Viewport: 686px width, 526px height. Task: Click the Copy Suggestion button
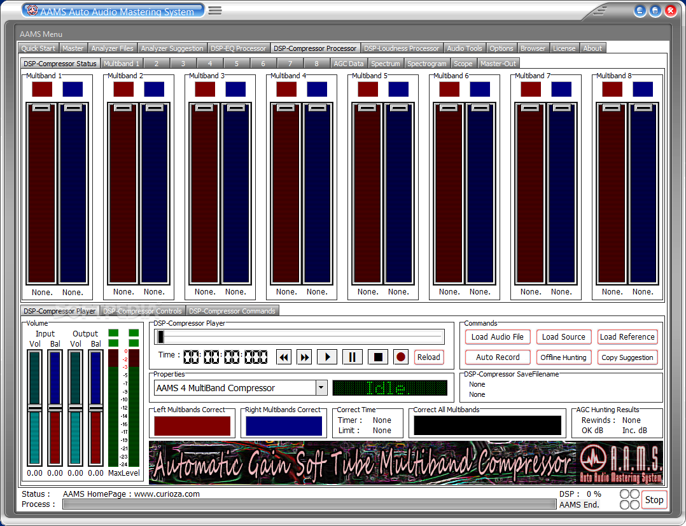coord(627,357)
